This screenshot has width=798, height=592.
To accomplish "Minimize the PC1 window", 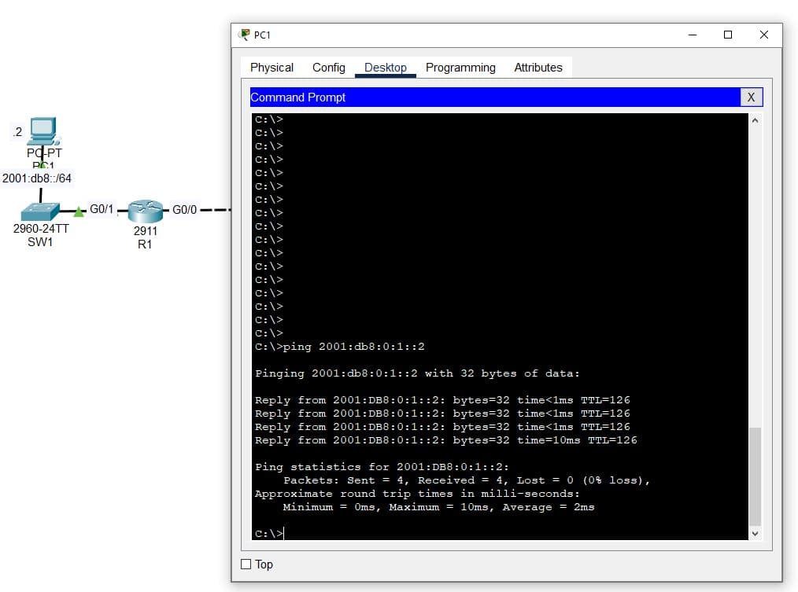I will pyautogui.click(x=692, y=35).
